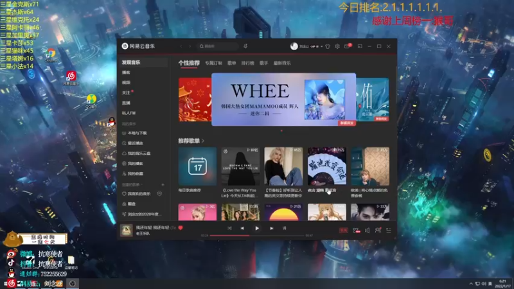Open the sunset cover playlist card
The image size is (514, 289).
pos(283,212)
